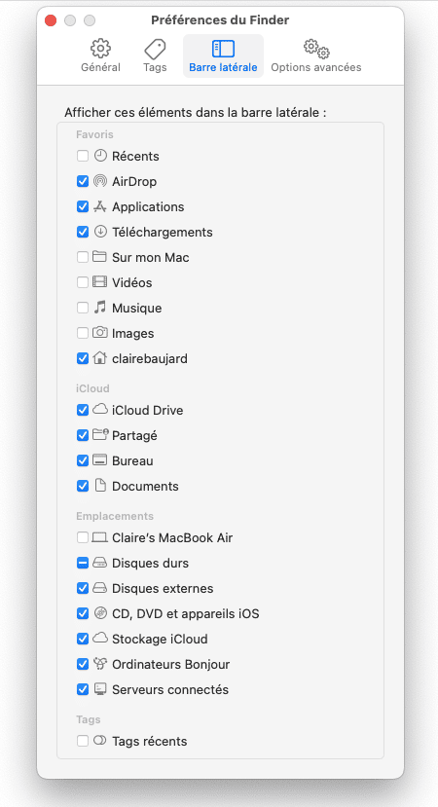Click the clairebaujard home icon

pyautogui.click(x=99, y=358)
